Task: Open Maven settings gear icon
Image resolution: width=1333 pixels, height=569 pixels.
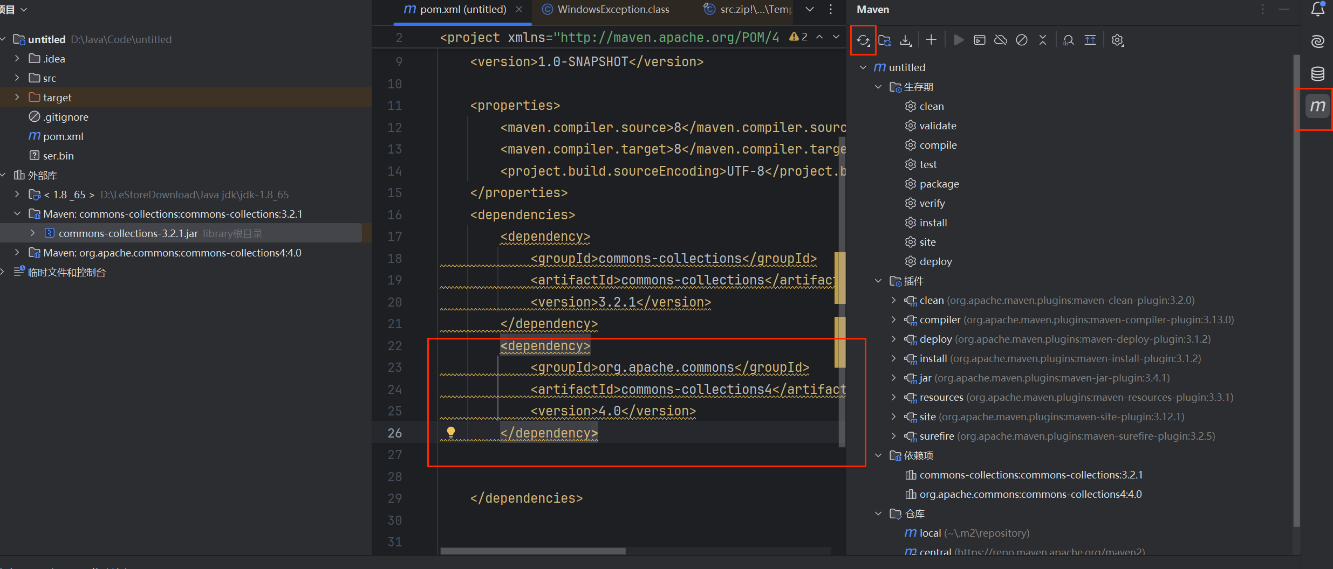Action: coord(1117,40)
